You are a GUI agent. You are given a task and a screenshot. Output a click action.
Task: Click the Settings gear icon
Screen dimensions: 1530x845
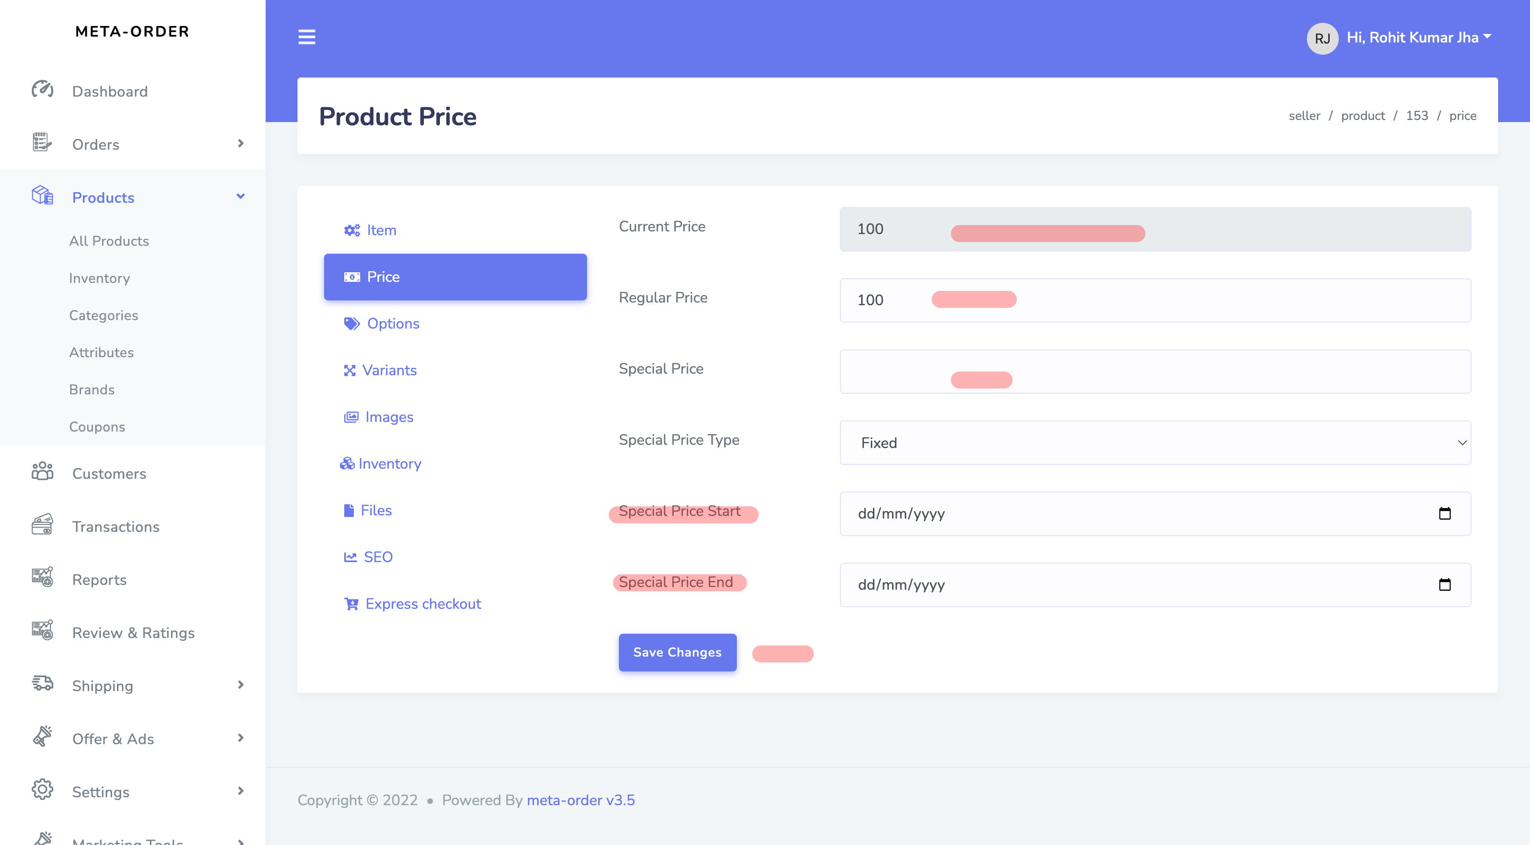point(42,790)
